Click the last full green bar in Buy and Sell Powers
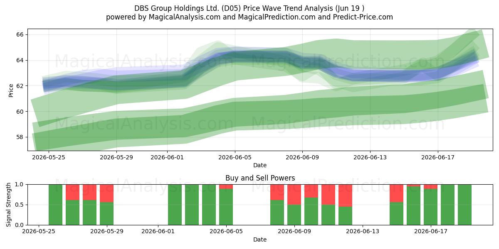 click(x=465, y=205)
